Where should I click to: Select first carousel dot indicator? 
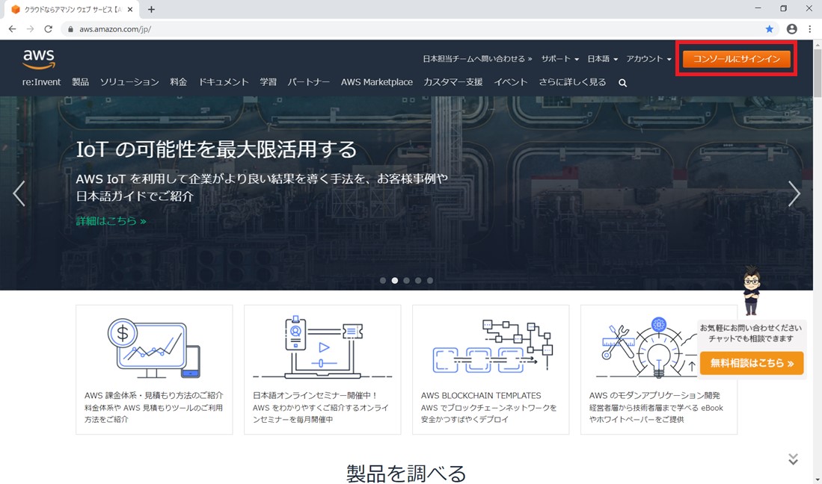(383, 280)
